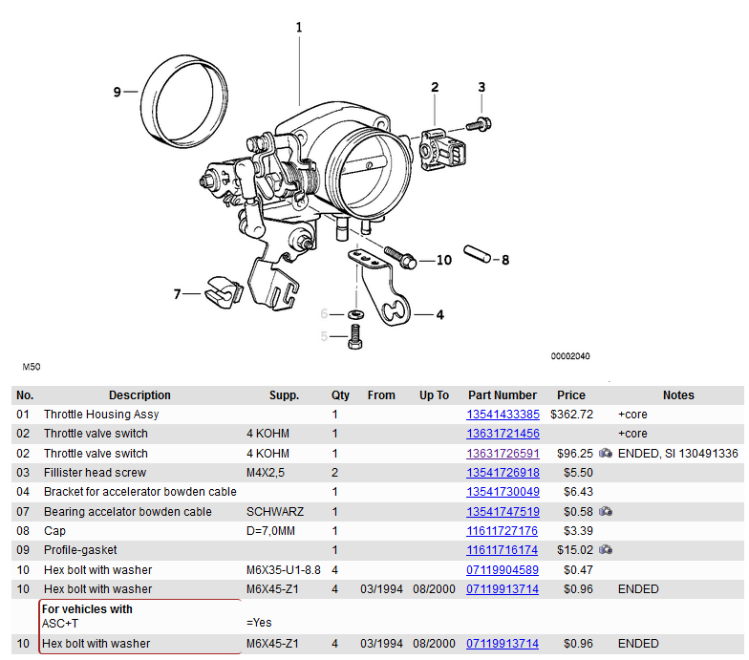Click callout number 2 above the switch
This screenshot has width=749, height=660.
[435, 87]
